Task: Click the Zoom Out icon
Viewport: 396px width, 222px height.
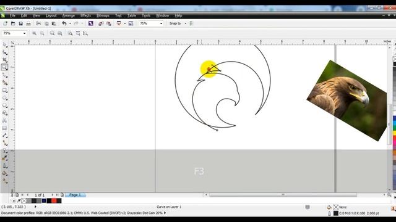Action: (x=42, y=33)
